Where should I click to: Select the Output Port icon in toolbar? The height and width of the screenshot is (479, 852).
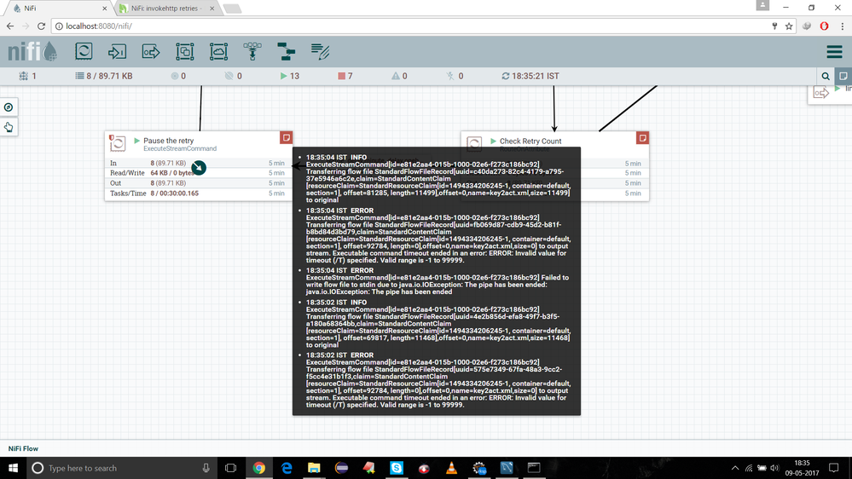pyautogui.click(x=151, y=52)
